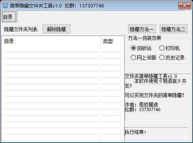Image resolution: width=193 pixels, height=143 pixels.
Task: Click the 隐藏方法一 button
Action: tap(142, 29)
